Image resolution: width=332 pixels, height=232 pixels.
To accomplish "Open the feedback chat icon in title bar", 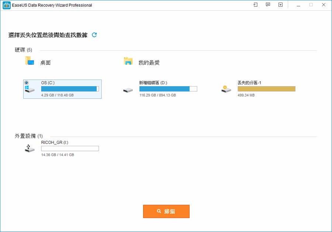I will pos(268,5).
